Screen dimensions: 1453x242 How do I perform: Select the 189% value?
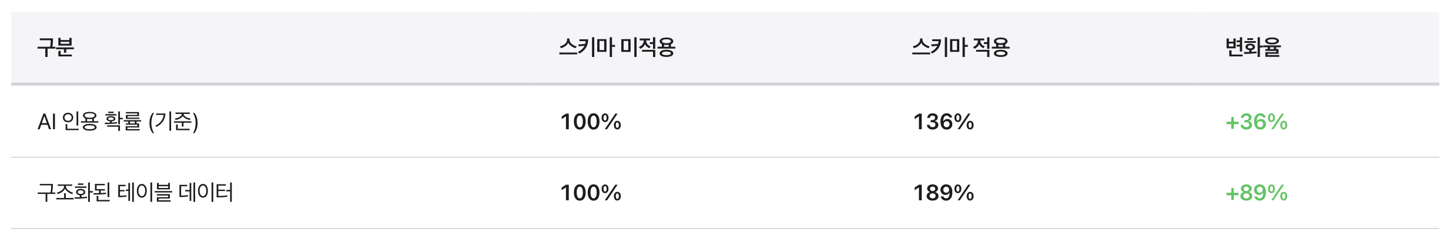[943, 193]
